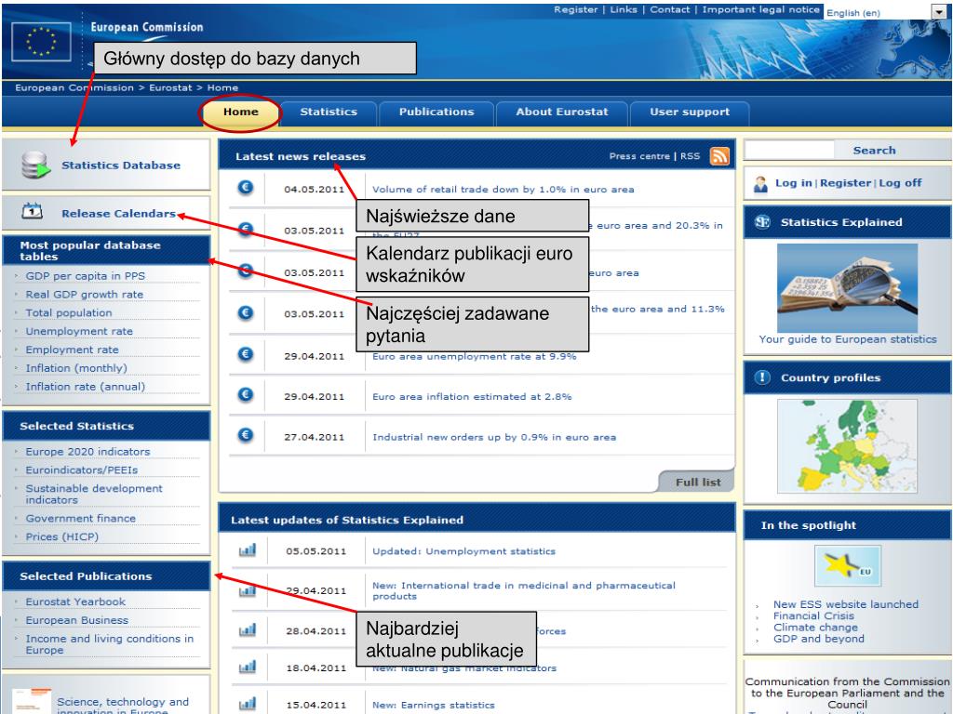Click the Country profiles exclamation icon
The width and height of the screenshot is (953, 714).
click(762, 377)
